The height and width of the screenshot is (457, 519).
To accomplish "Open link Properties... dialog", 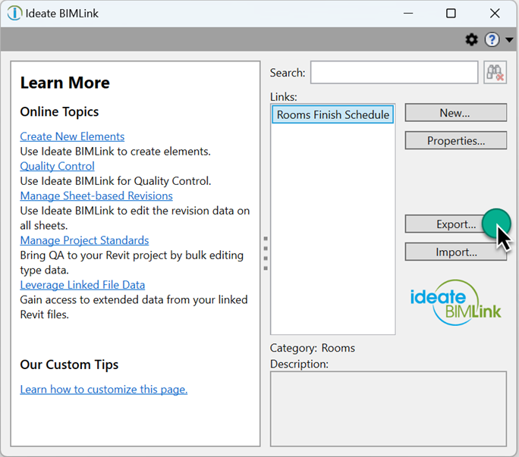I will 455,140.
